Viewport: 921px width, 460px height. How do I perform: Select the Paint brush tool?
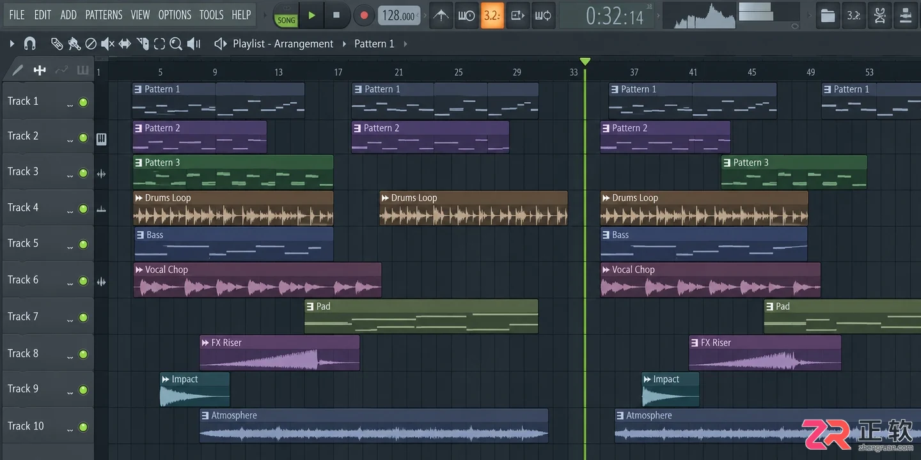[x=74, y=43]
